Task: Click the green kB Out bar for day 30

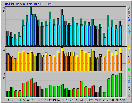Action: [x=121, y=85]
